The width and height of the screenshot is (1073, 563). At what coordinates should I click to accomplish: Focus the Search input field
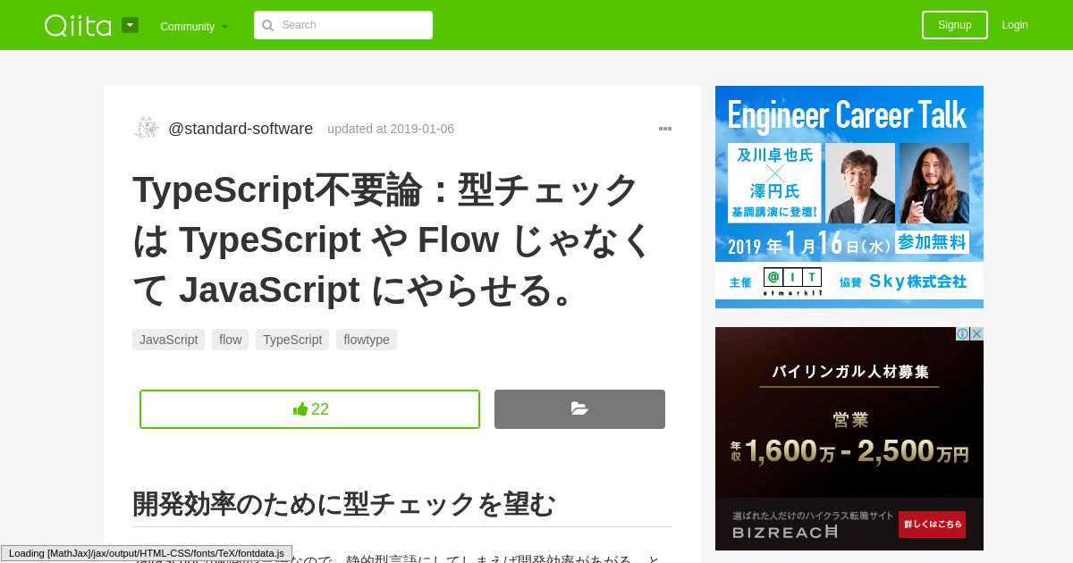point(343,25)
